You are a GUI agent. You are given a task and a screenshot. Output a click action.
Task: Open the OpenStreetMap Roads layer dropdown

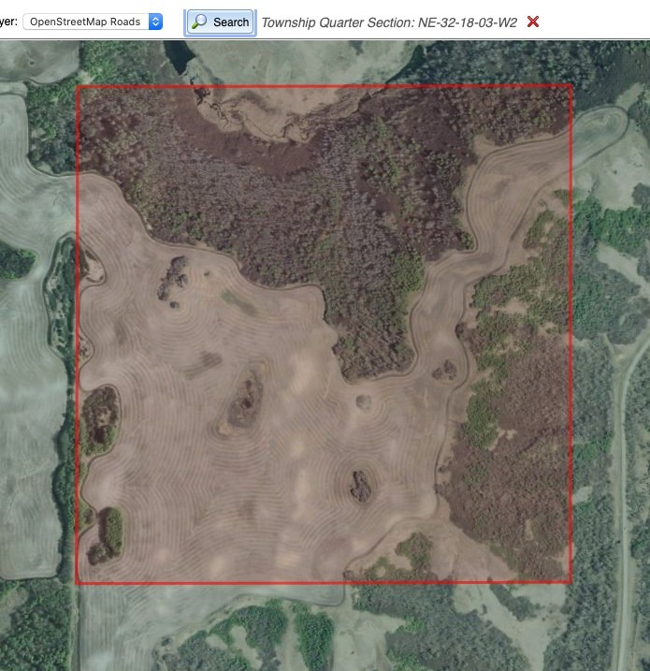[x=93, y=22]
